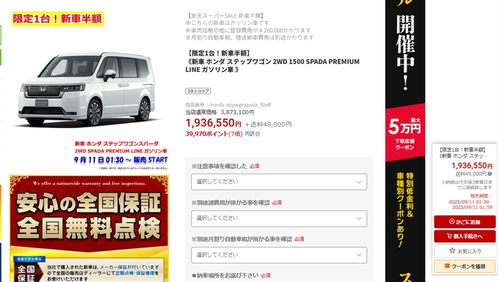
Task: Open the 内訳 points breakdown link
Action: [249, 134]
